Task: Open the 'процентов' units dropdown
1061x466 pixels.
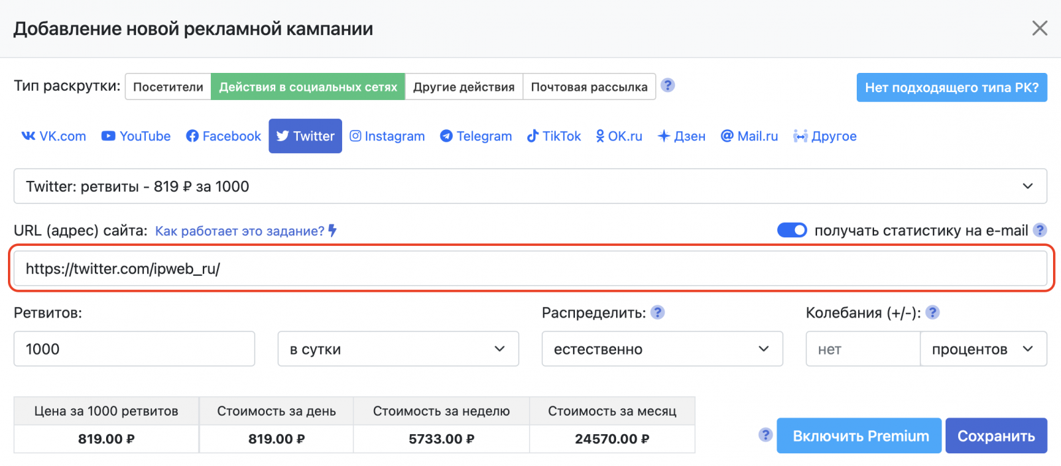Action: click(983, 349)
